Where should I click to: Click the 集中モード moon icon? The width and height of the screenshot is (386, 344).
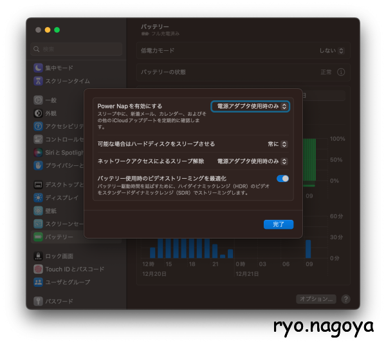(39, 68)
